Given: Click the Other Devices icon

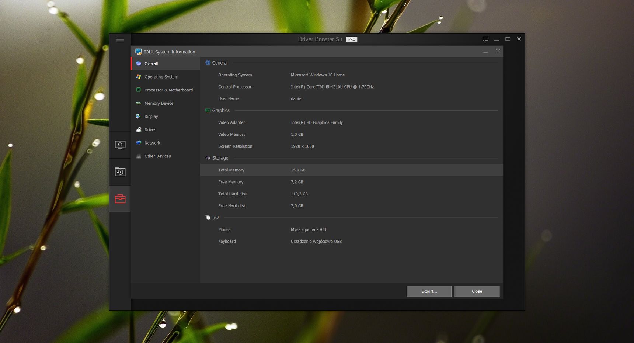Looking at the screenshot, I should tap(139, 156).
